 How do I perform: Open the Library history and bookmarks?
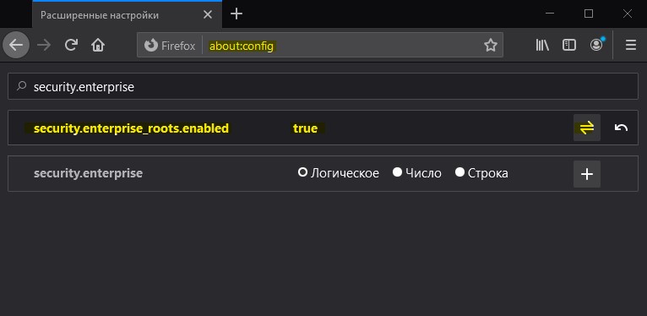pyautogui.click(x=542, y=45)
